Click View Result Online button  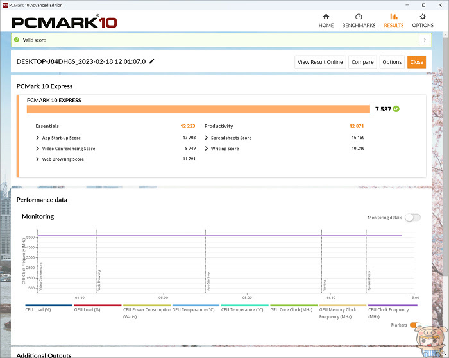click(320, 62)
